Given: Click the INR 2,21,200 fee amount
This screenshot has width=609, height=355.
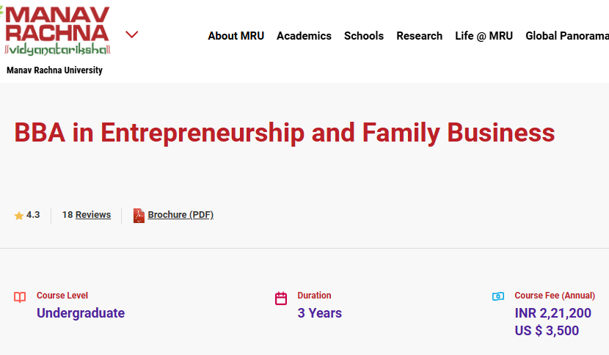Looking at the screenshot, I should coord(553,313).
